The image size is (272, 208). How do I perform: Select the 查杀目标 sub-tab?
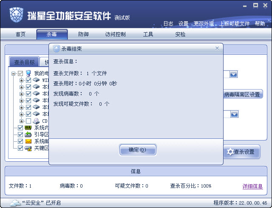[x=24, y=62]
